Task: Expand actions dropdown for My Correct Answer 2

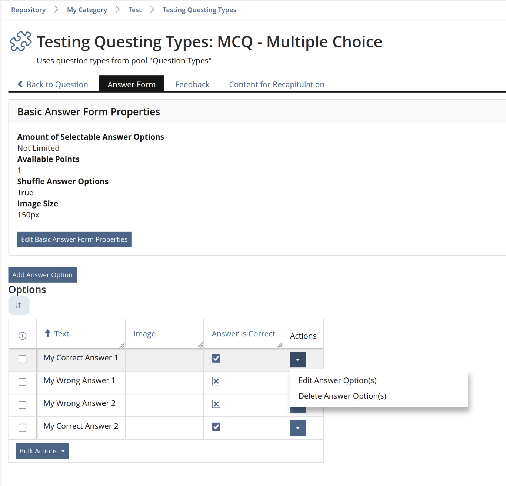Action: click(x=297, y=428)
